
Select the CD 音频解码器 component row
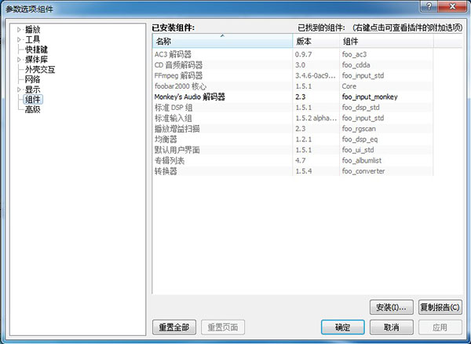point(293,65)
